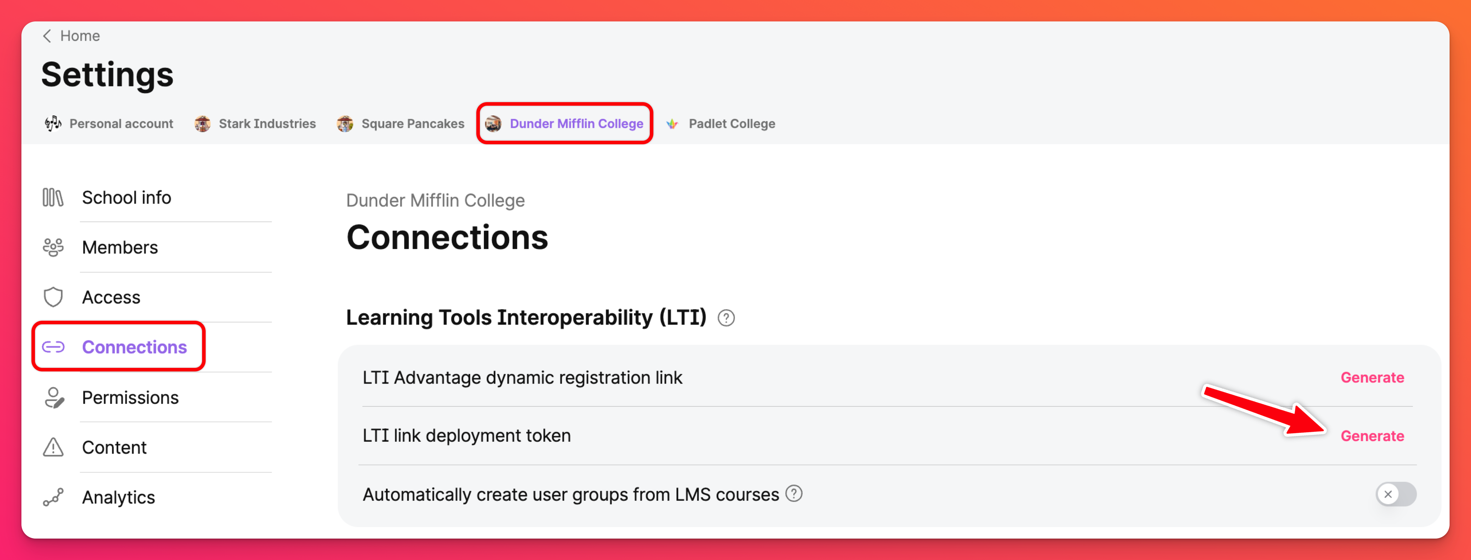1471x560 pixels.
Task: Open the Members settings section
Action: (120, 247)
